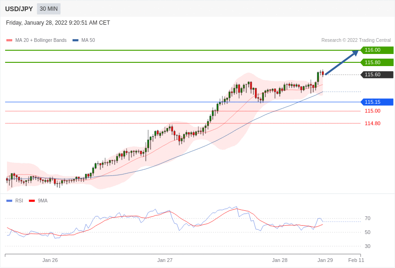Click the blue upward trend arrow
The image size is (395, 268).
342,62
